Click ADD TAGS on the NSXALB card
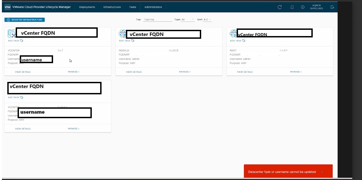The width and height of the screenshot is (362, 180). coord(125,41)
